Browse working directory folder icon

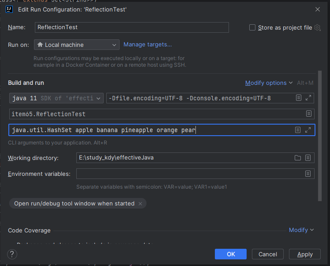(x=298, y=158)
